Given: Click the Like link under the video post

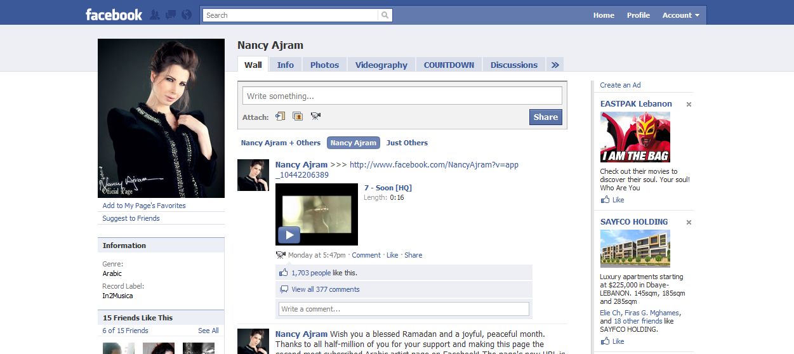Looking at the screenshot, I should click(x=392, y=255).
